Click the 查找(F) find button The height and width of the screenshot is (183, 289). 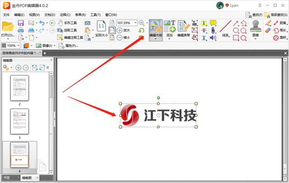point(254,15)
